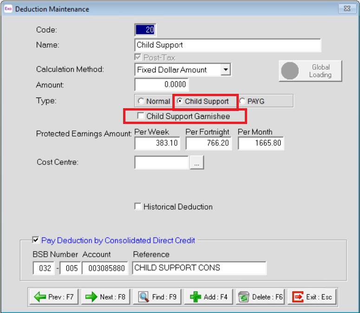Tick the Historical Deduction checkbox
This screenshot has width=360, height=313.
pyautogui.click(x=138, y=206)
